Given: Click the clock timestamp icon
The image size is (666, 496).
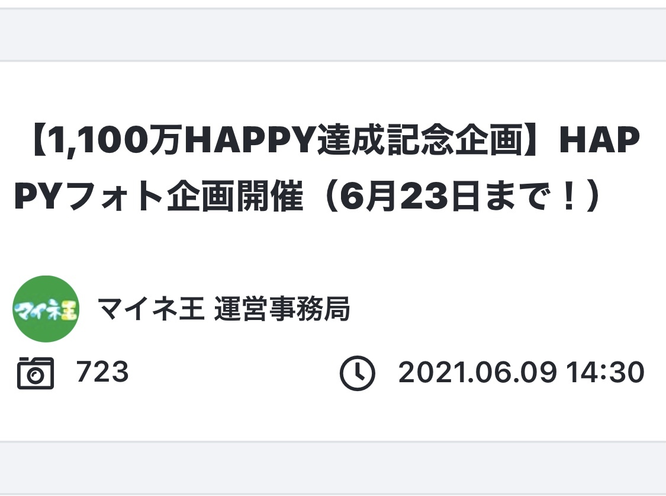Looking at the screenshot, I should 357,373.
